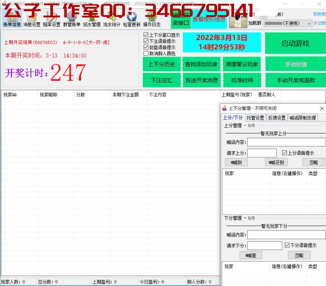Click 分数 column header

click(92, 95)
